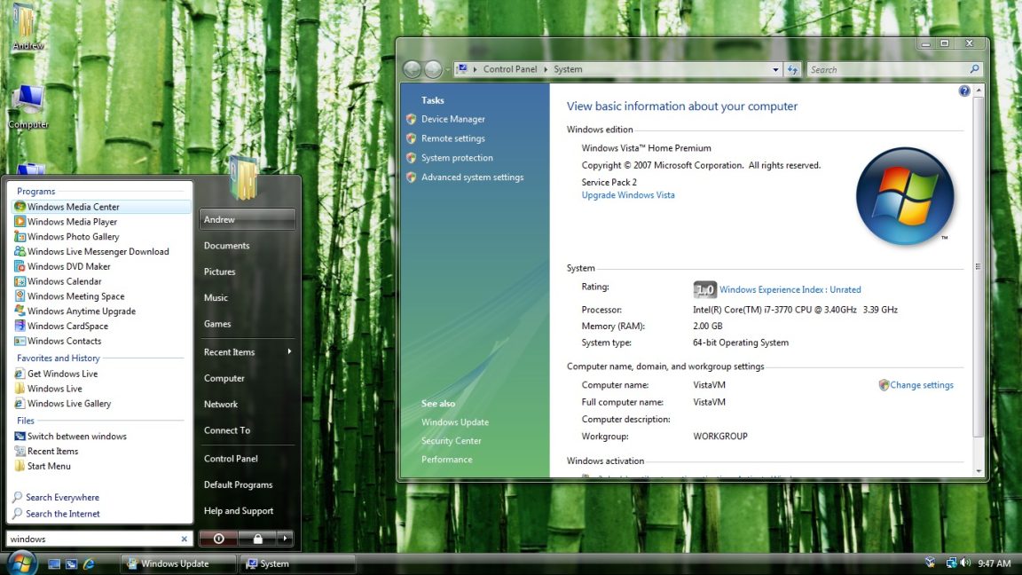Viewport: 1022px width, 575px height.
Task: Click the Upgrade Windows Vista link
Action: [628, 194]
